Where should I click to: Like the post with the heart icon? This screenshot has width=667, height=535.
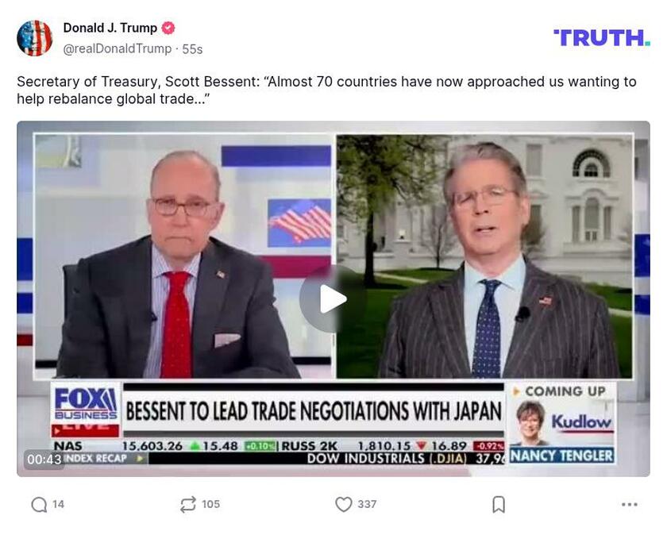(343, 504)
